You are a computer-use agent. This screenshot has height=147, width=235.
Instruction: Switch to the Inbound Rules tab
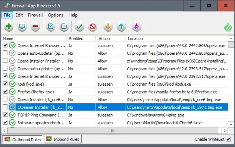click(x=63, y=139)
